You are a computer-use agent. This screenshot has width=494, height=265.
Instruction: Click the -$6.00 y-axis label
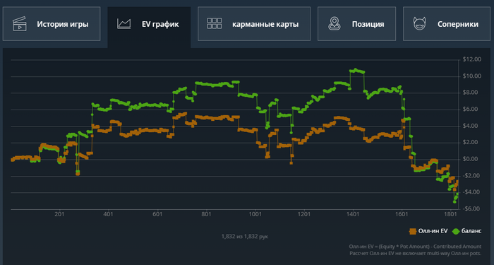tap(472, 209)
